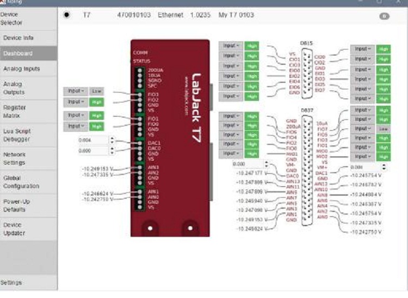Click the DAC0 value field showing 0.000
The width and height of the screenshot is (408, 298).
tap(91, 151)
